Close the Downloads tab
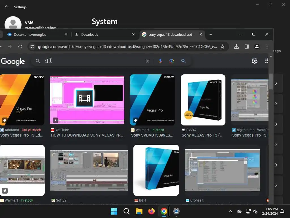This screenshot has height=218, width=290. click(x=133, y=34)
